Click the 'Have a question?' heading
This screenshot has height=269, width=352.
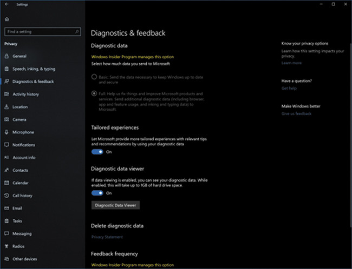[297, 81]
